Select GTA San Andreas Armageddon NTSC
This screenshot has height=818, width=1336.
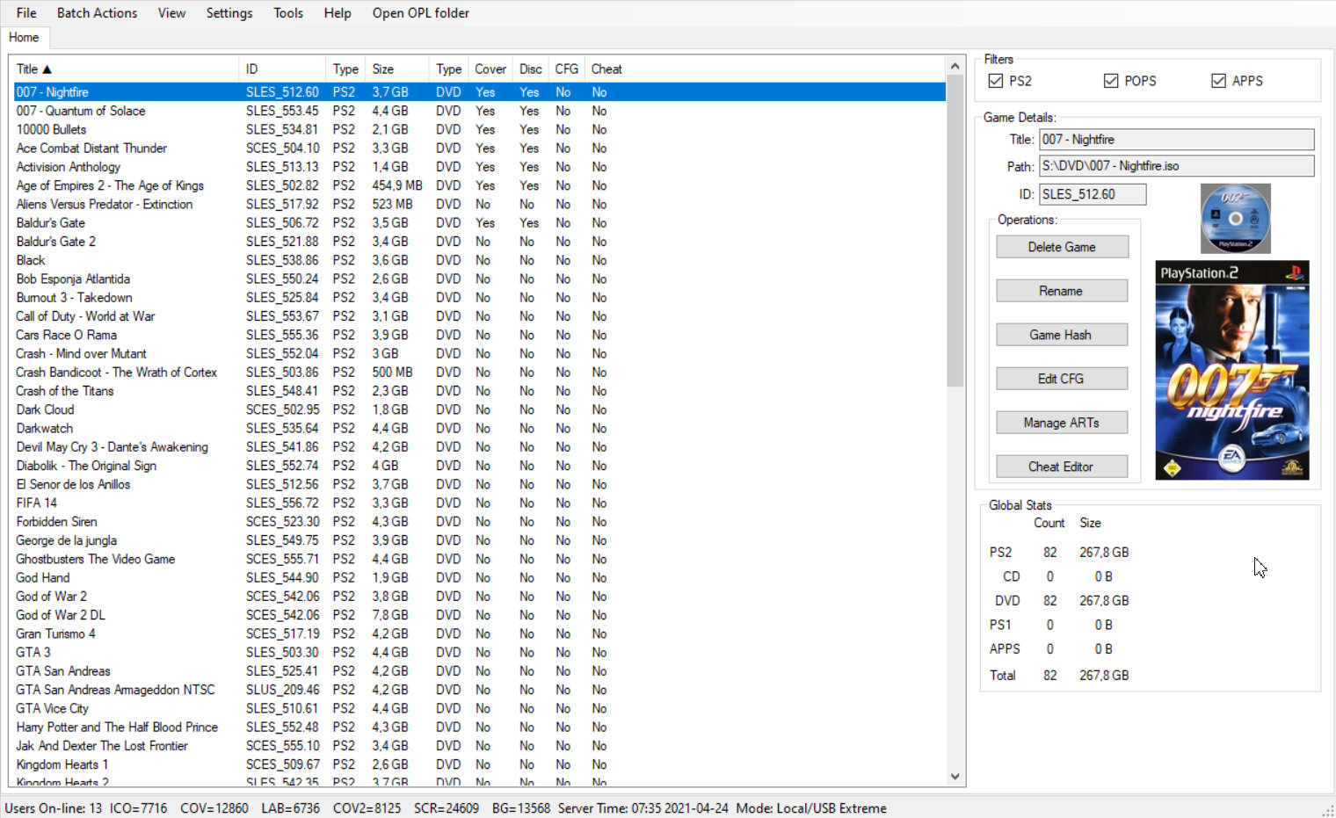(479, 690)
